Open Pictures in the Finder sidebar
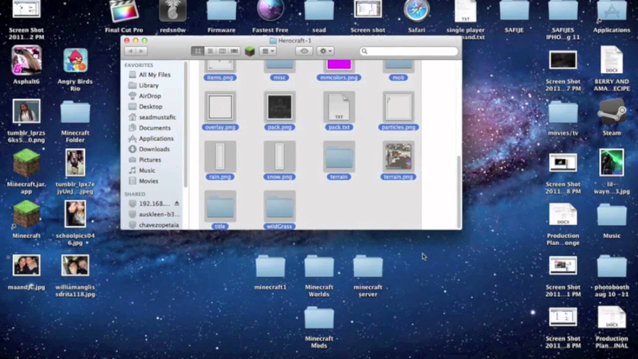 tap(150, 160)
